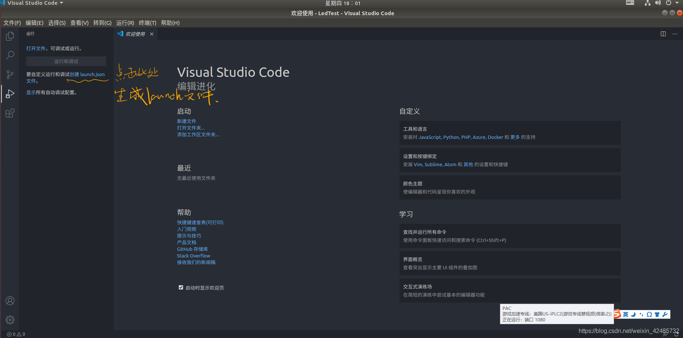
Task: Open the Stack Overflow link
Action: pos(194,256)
